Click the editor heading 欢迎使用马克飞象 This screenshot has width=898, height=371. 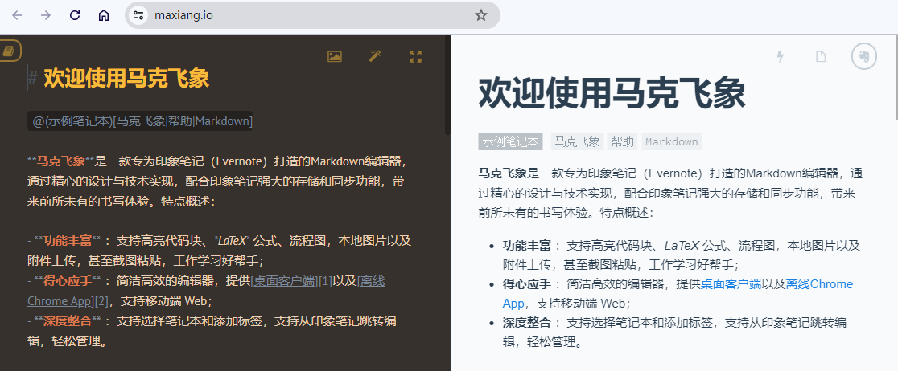click(x=126, y=78)
